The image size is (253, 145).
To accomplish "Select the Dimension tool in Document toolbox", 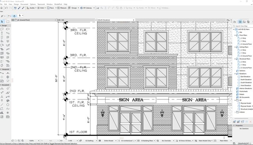I will click(2, 89).
